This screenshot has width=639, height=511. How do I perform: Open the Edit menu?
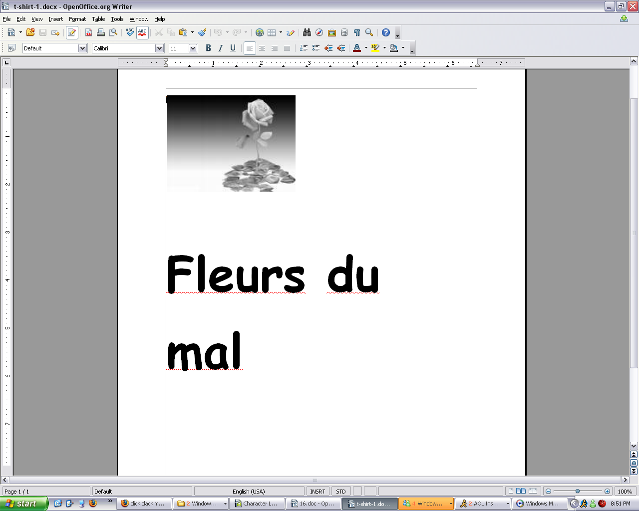(21, 19)
